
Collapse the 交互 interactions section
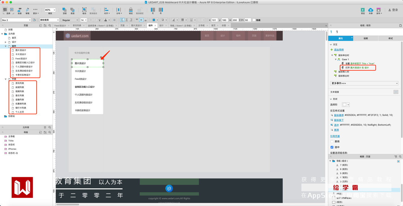pos(331,45)
